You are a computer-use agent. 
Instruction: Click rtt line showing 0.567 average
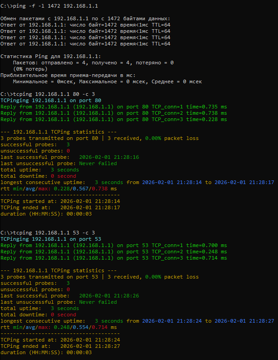pos(58,189)
